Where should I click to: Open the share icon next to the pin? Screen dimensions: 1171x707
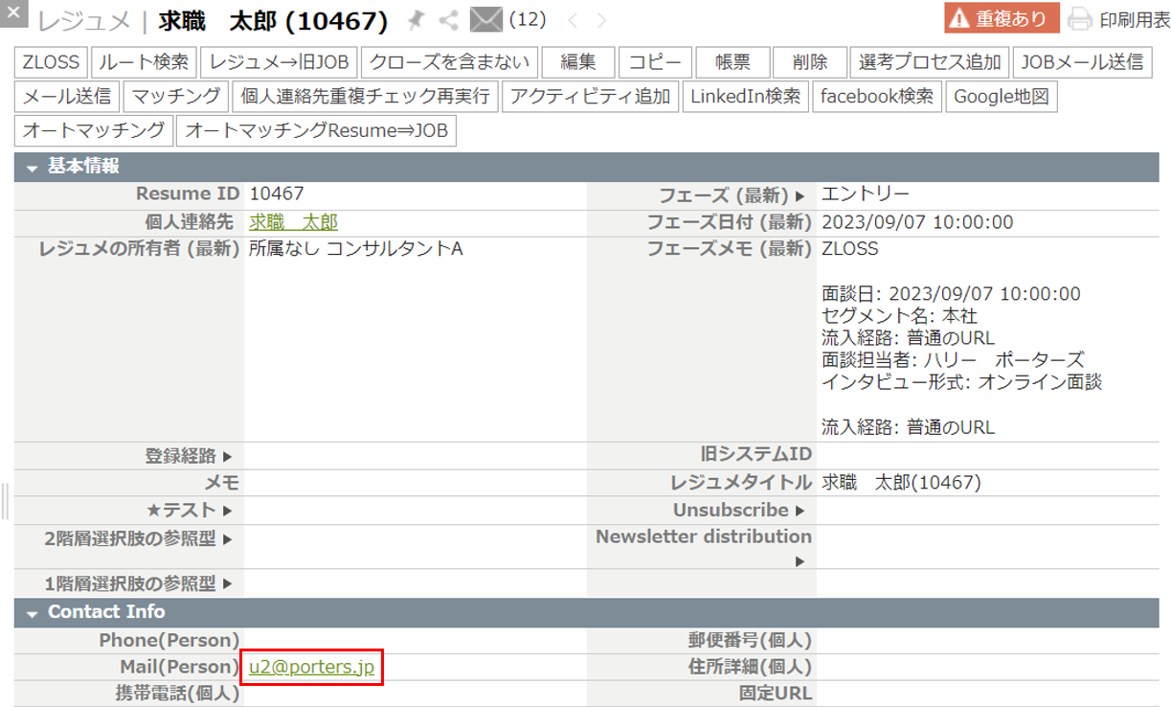click(x=448, y=19)
